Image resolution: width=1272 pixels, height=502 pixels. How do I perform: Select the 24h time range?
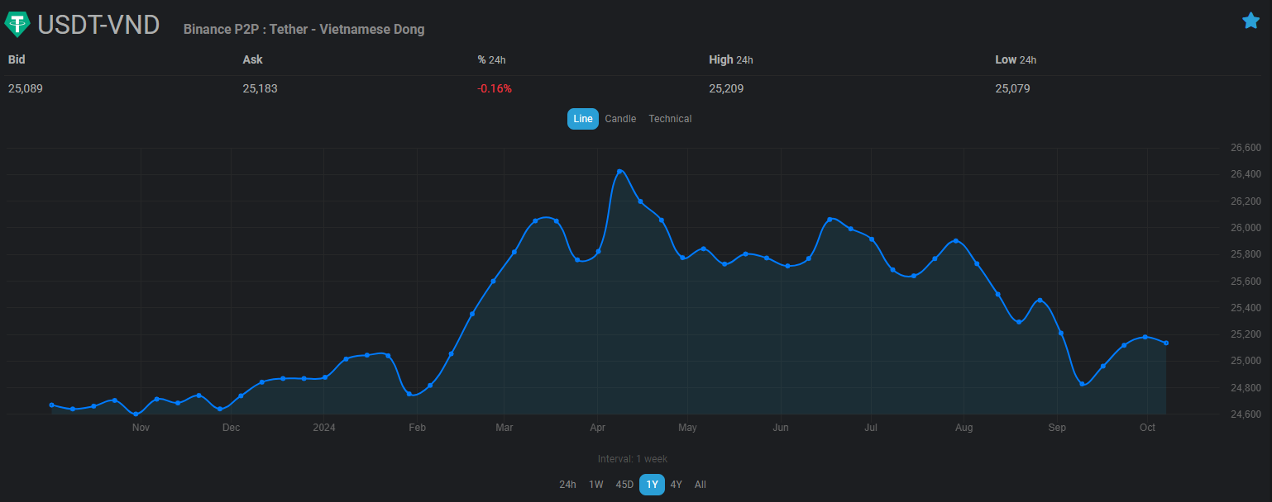tap(567, 485)
